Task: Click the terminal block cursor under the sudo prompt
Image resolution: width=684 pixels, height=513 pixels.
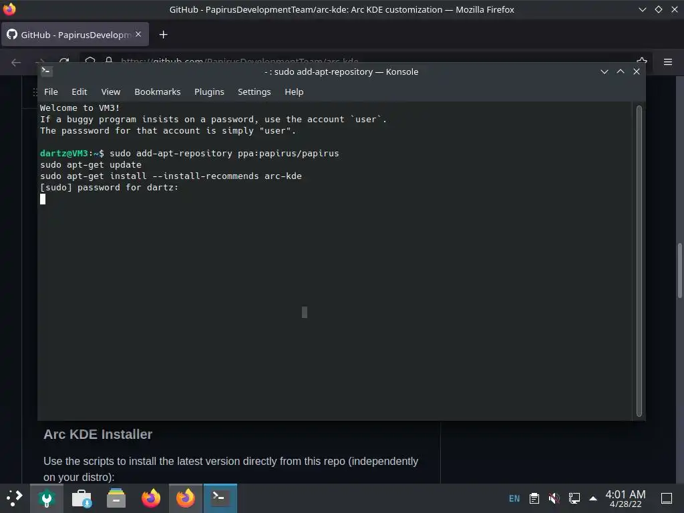Action: [43, 199]
